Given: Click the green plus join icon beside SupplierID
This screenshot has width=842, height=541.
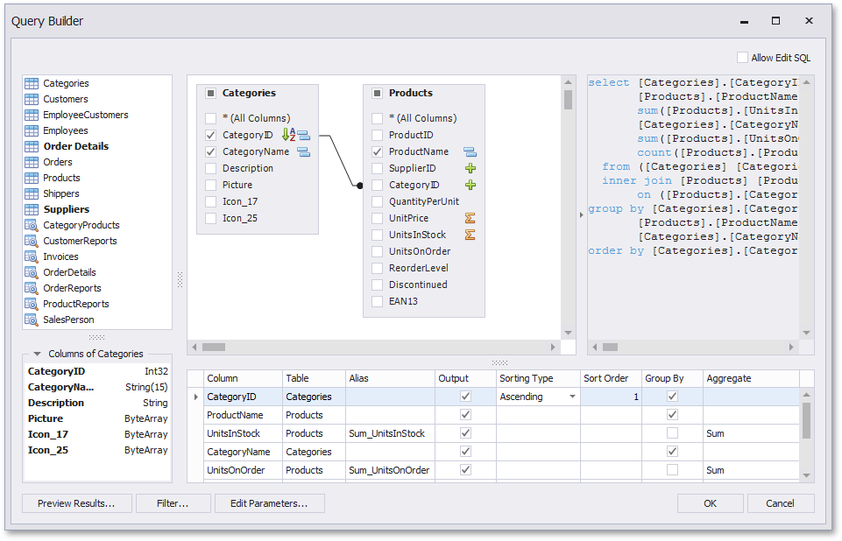Looking at the screenshot, I should [471, 167].
